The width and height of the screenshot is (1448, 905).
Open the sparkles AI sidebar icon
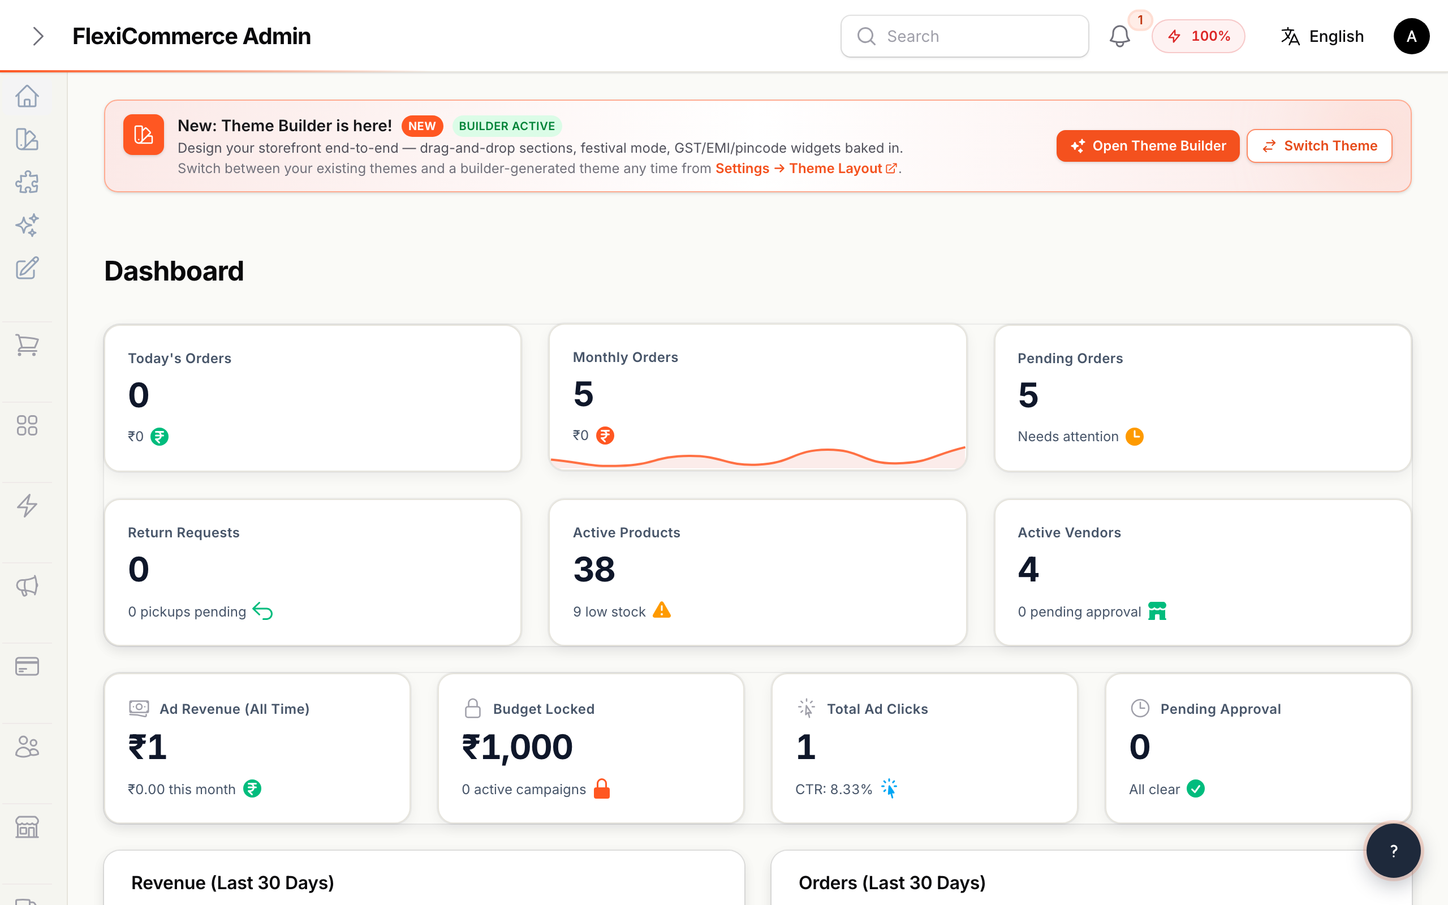(27, 226)
